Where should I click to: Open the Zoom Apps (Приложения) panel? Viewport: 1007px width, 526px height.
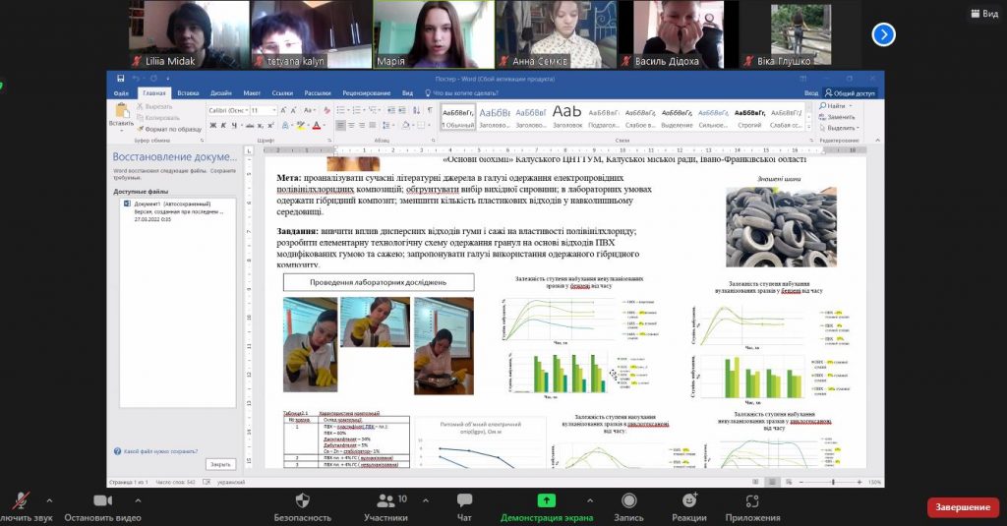(x=752, y=500)
